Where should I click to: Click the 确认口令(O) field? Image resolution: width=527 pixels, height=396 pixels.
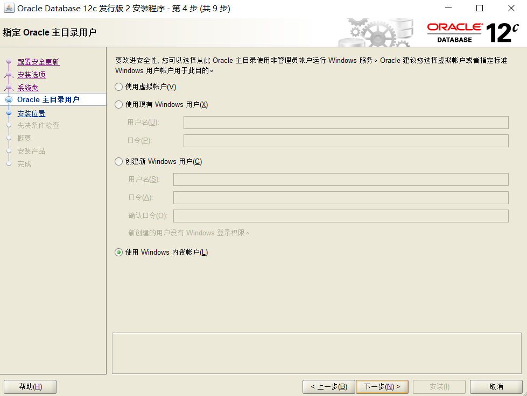tap(341, 216)
